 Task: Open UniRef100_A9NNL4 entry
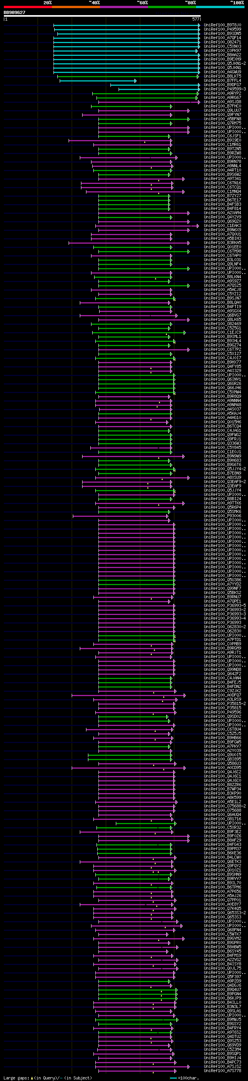(x=222, y=166)
